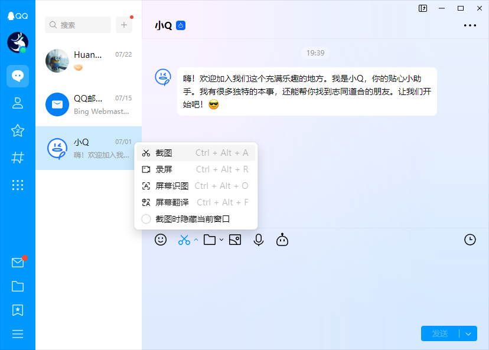Switch to the contacts icon in left sidebar

point(18,103)
